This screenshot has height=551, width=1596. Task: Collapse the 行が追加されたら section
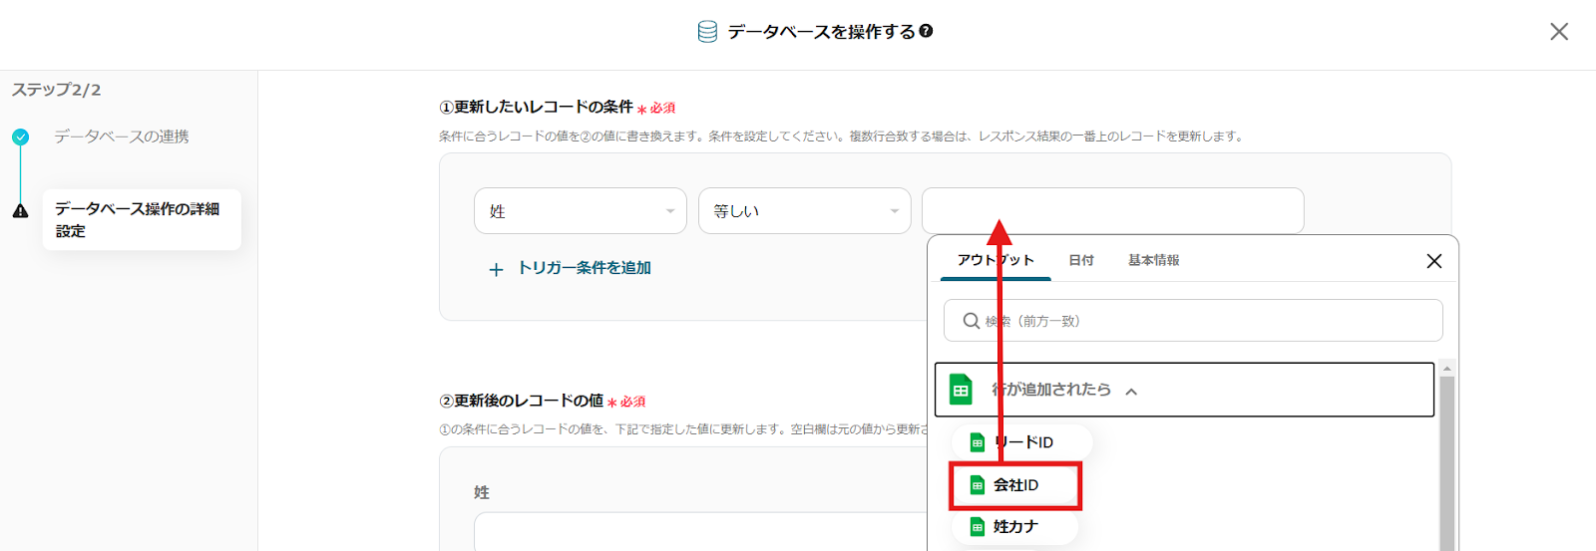tap(1184, 390)
